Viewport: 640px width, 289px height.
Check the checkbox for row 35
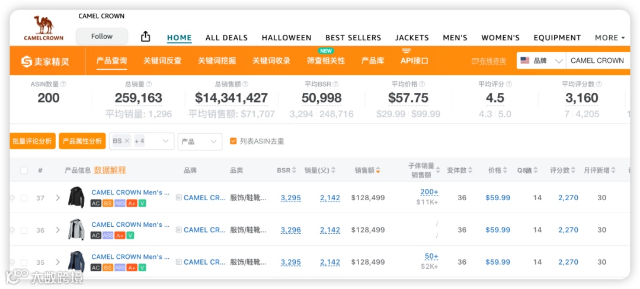(x=24, y=262)
